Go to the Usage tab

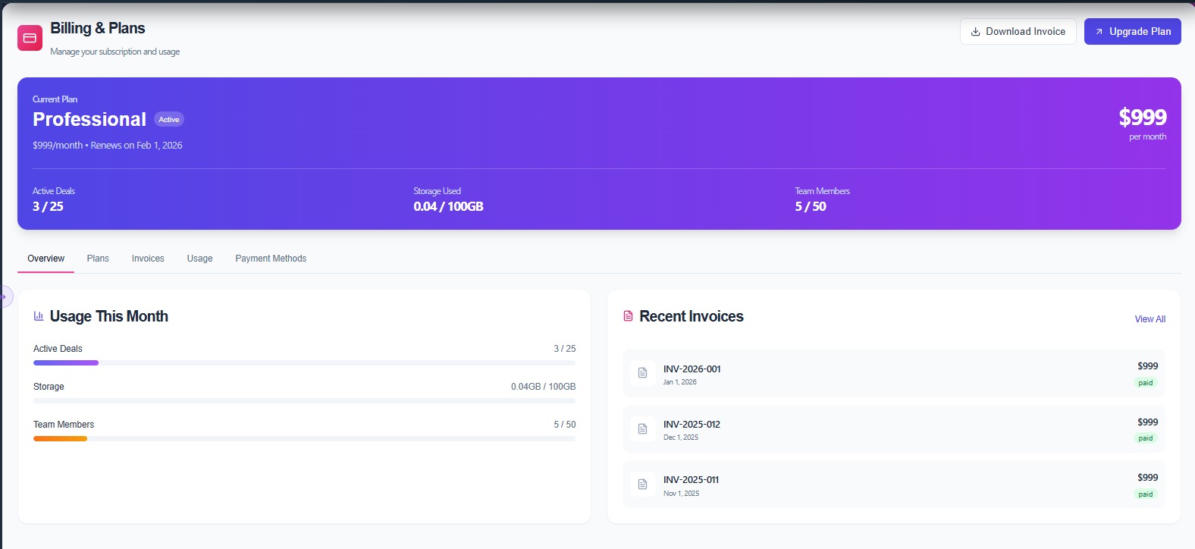[199, 259]
